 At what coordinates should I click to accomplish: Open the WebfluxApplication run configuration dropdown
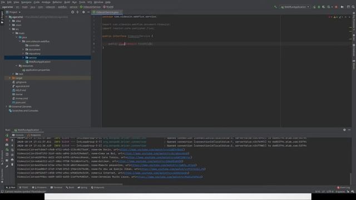(295, 7)
